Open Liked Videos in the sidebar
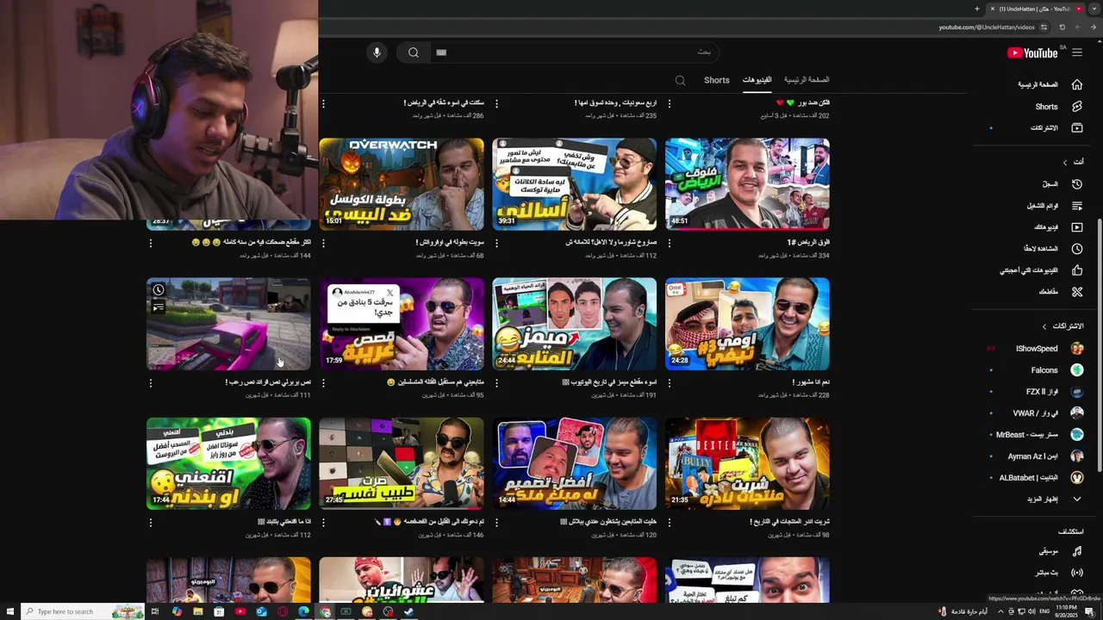 [1041, 270]
